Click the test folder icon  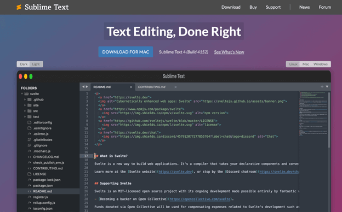click(x=30, y=116)
